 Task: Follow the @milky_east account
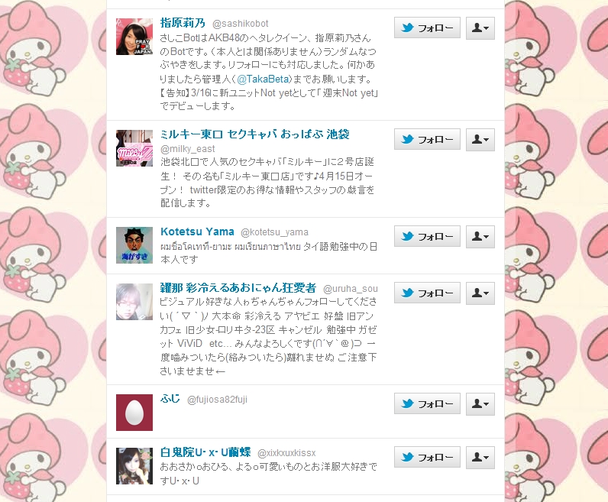point(427,139)
